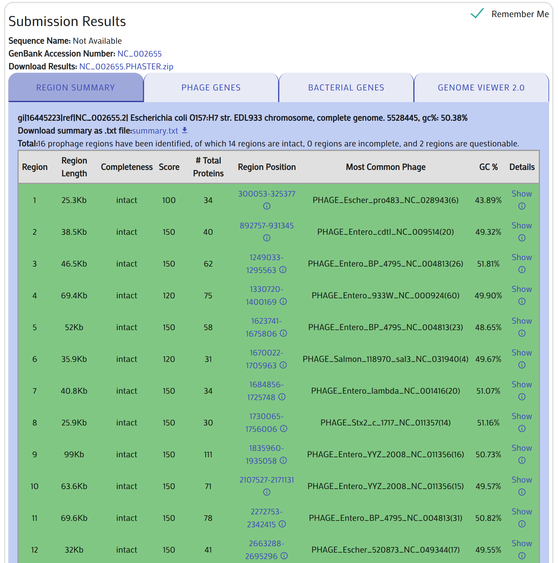The width and height of the screenshot is (558, 563).
Task: Download the NC_002655.PHASTER.zip results file
Action: click(x=126, y=67)
